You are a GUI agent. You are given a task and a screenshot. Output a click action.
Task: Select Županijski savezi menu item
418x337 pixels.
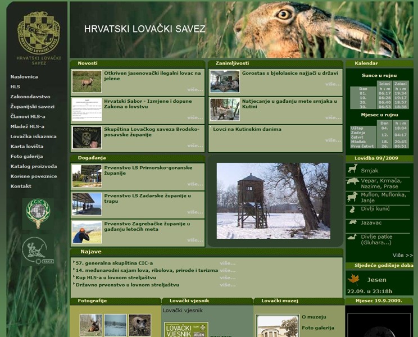pos(32,107)
